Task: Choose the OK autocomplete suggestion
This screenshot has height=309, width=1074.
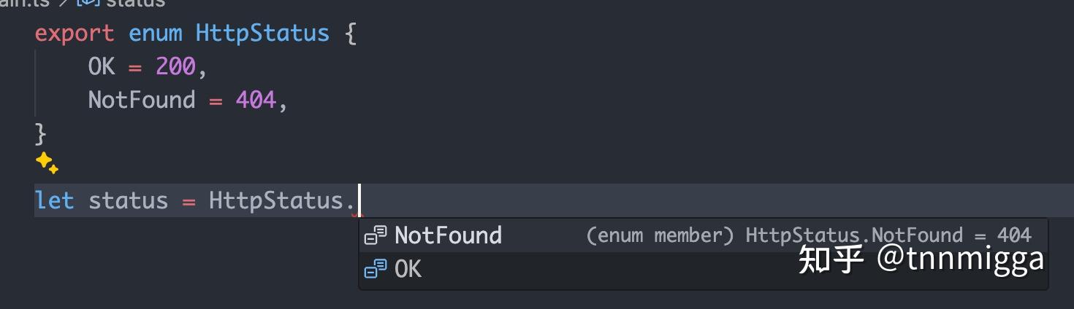Action: coord(408,269)
